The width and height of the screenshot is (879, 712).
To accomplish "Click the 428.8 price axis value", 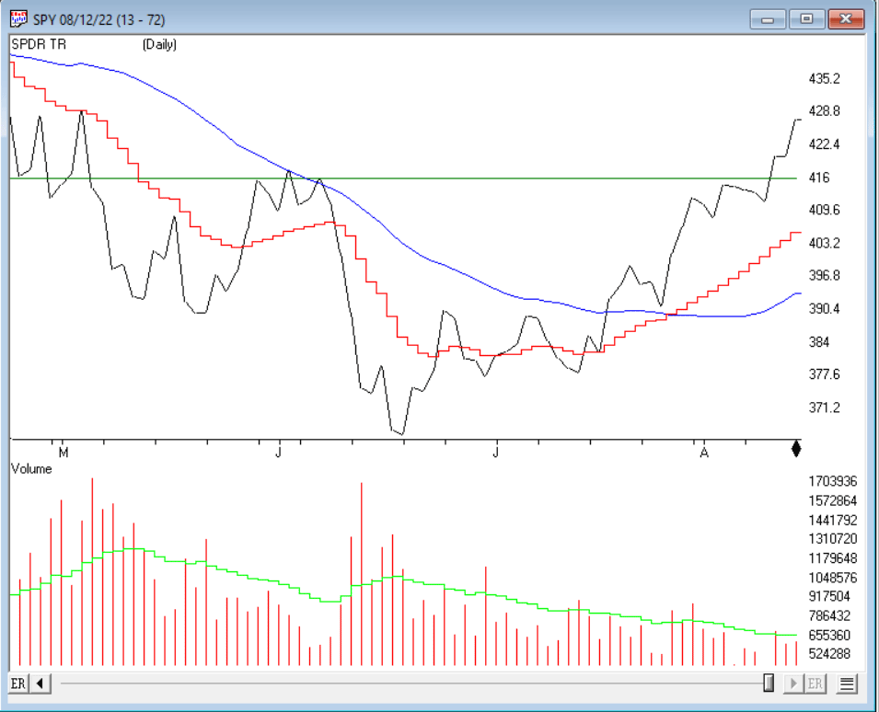I will click(x=824, y=111).
